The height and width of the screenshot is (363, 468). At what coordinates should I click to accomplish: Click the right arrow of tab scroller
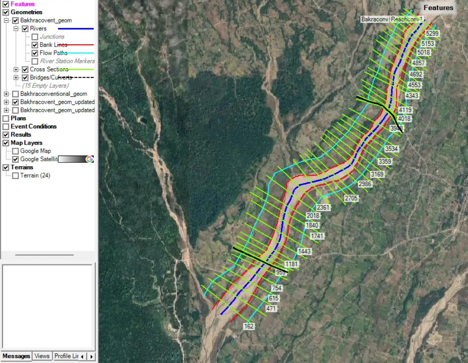(91, 356)
